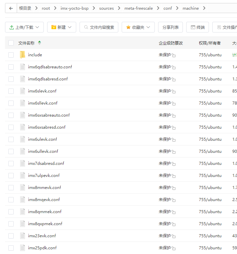Click the magnifier icon on 文件内容搜索

point(86,27)
